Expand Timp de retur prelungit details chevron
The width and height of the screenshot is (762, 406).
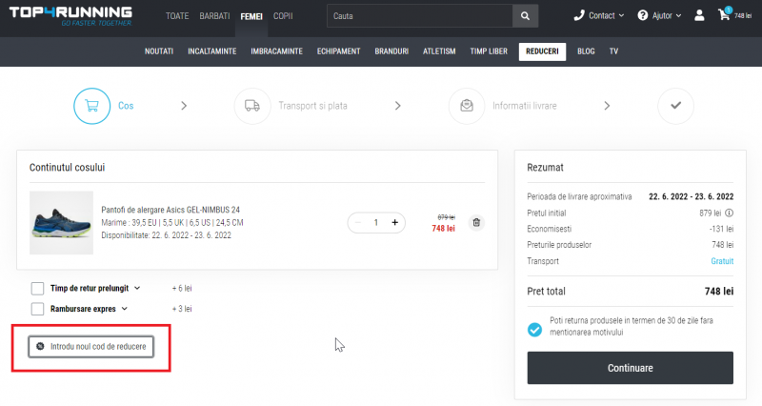pos(137,288)
